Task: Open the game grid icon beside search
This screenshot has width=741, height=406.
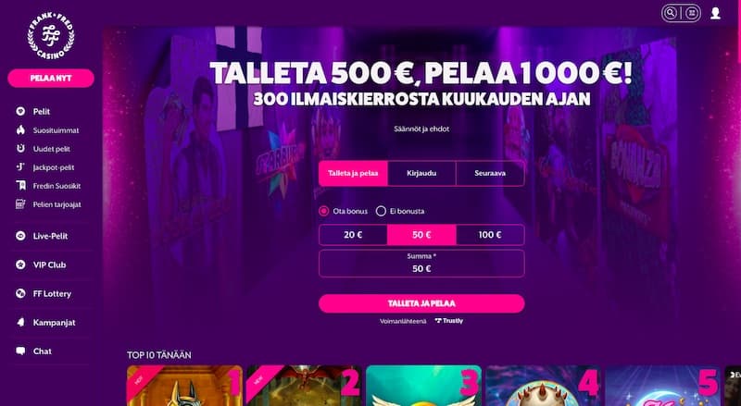Action: point(692,13)
